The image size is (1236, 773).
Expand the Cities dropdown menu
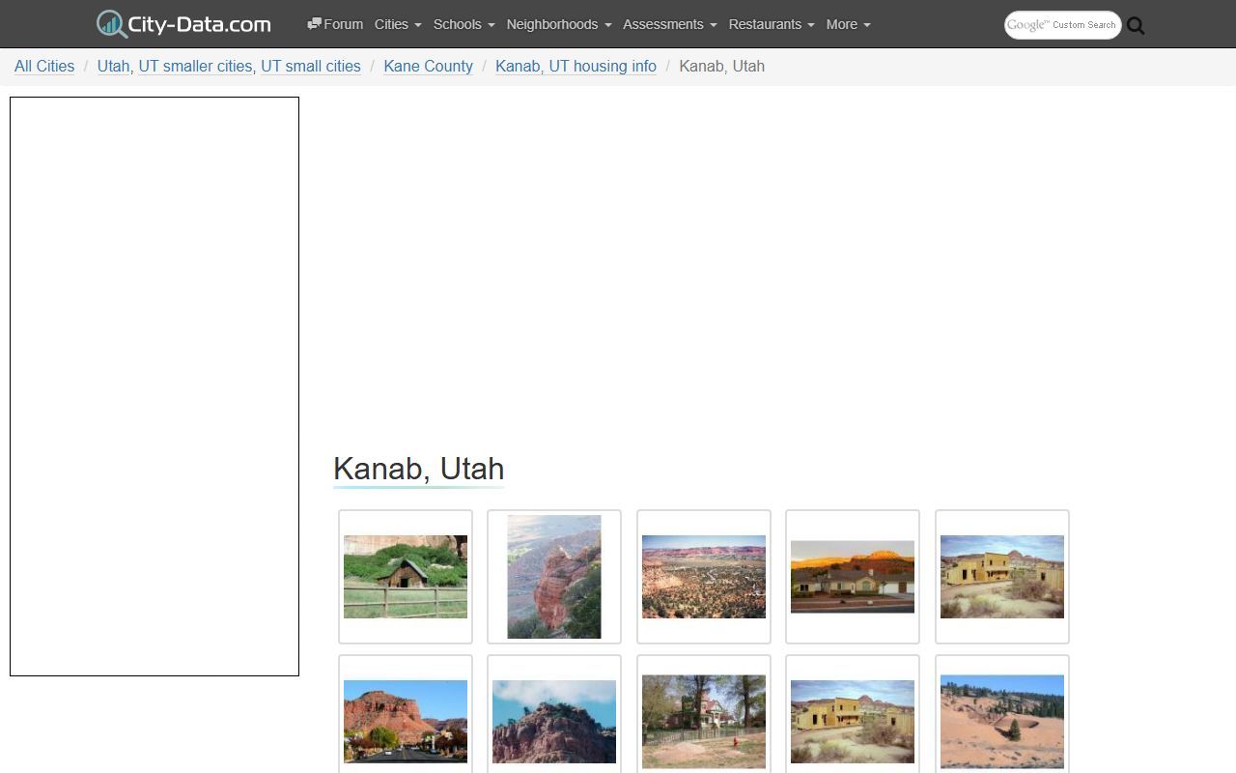(398, 24)
